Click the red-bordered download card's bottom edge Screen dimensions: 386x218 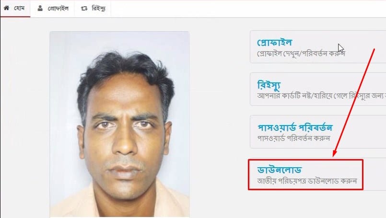coord(305,189)
